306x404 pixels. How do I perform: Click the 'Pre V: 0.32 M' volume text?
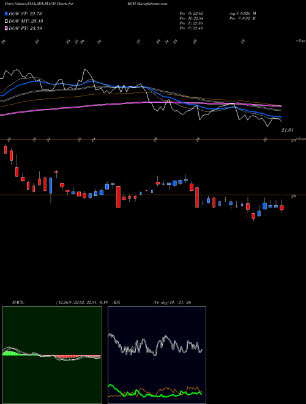point(242,18)
